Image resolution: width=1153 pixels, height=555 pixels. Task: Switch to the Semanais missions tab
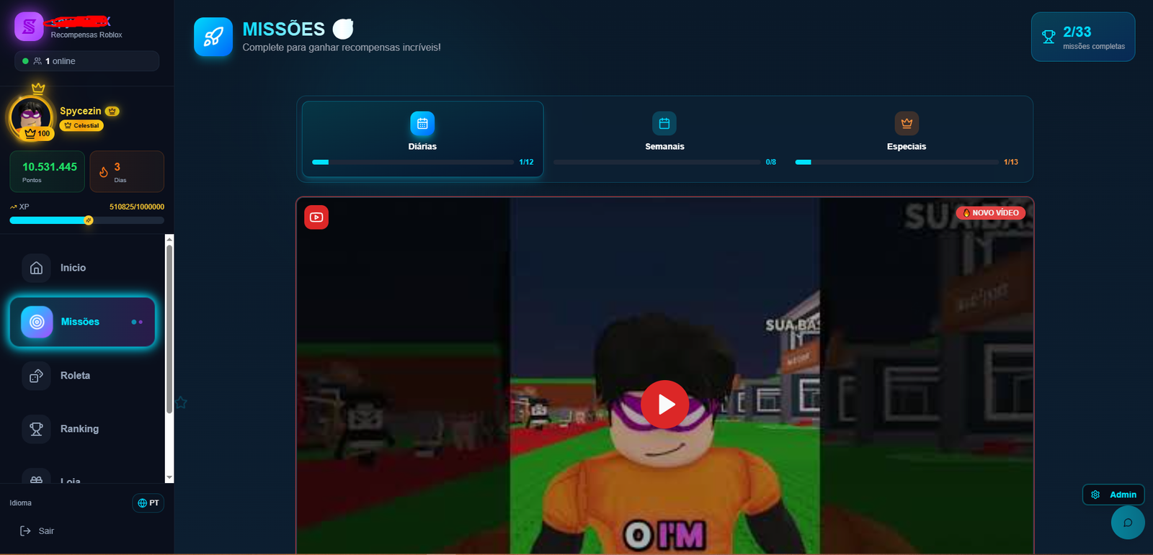click(x=664, y=139)
